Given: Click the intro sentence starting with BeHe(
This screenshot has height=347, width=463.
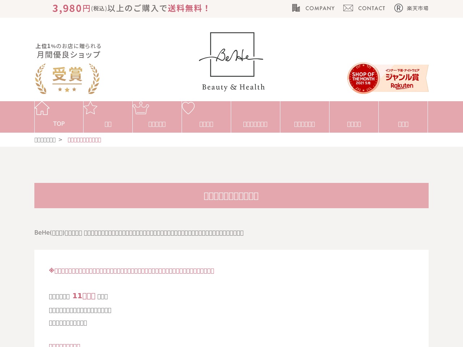Looking at the screenshot, I should click(x=139, y=233).
